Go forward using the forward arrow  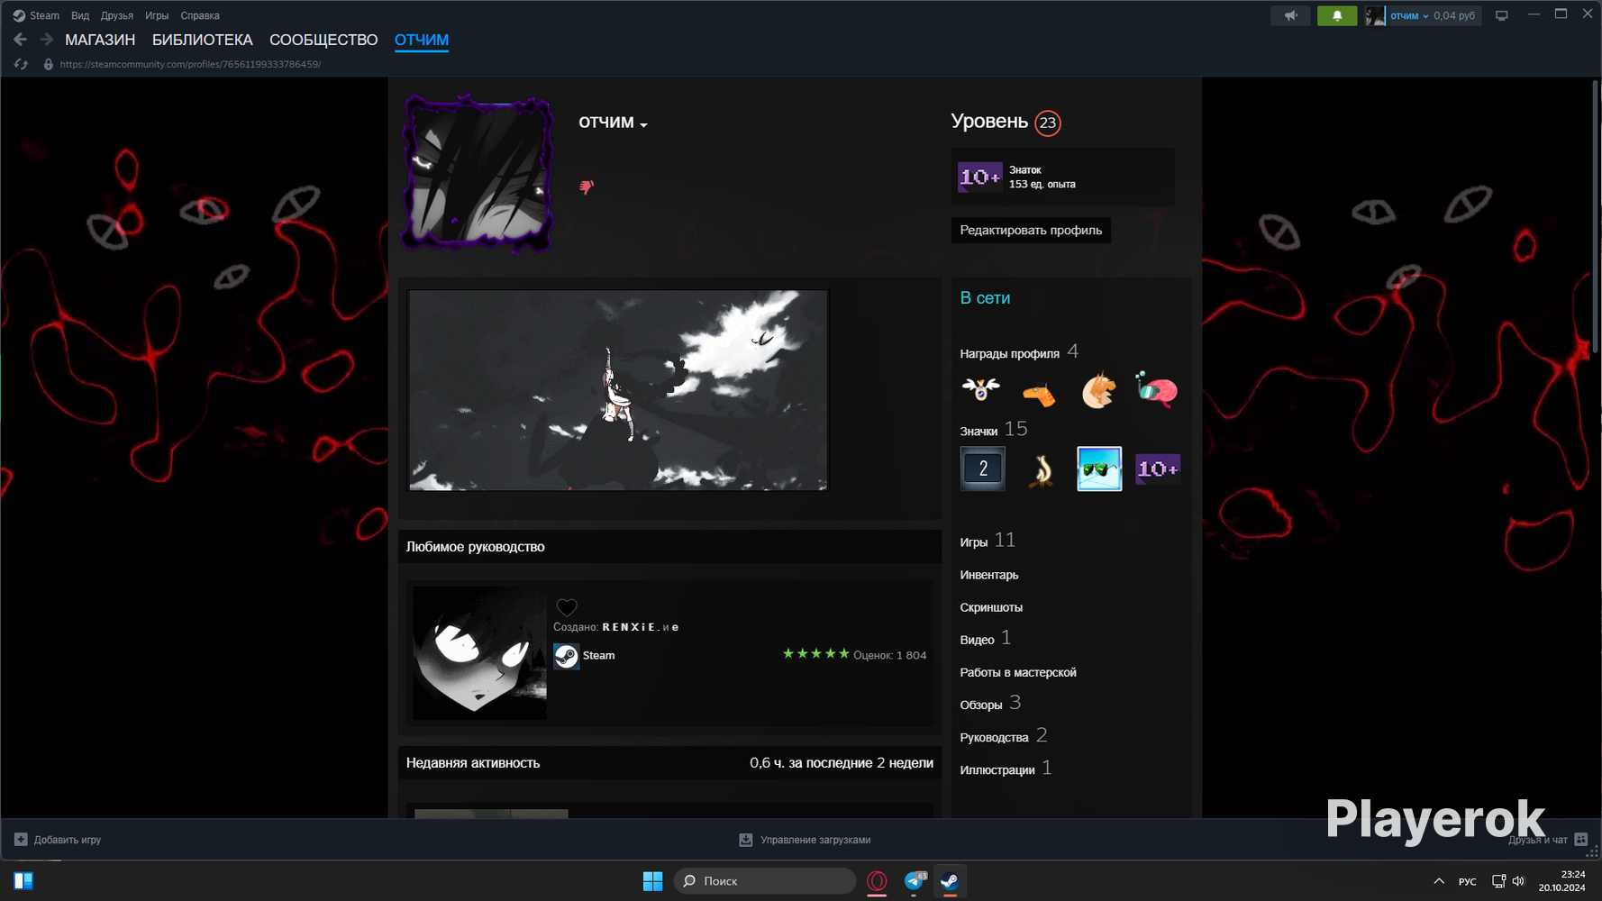[x=47, y=40]
